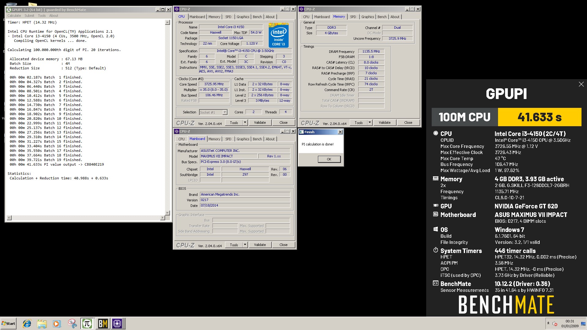Image resolution: width=587 pixels, height=330 pixels.
Task: Open SPD tab in CPU-Z CPU window
Action: click(228, 17)
